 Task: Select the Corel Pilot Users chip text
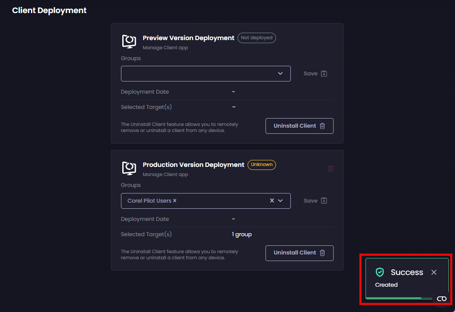click(149, 201)
